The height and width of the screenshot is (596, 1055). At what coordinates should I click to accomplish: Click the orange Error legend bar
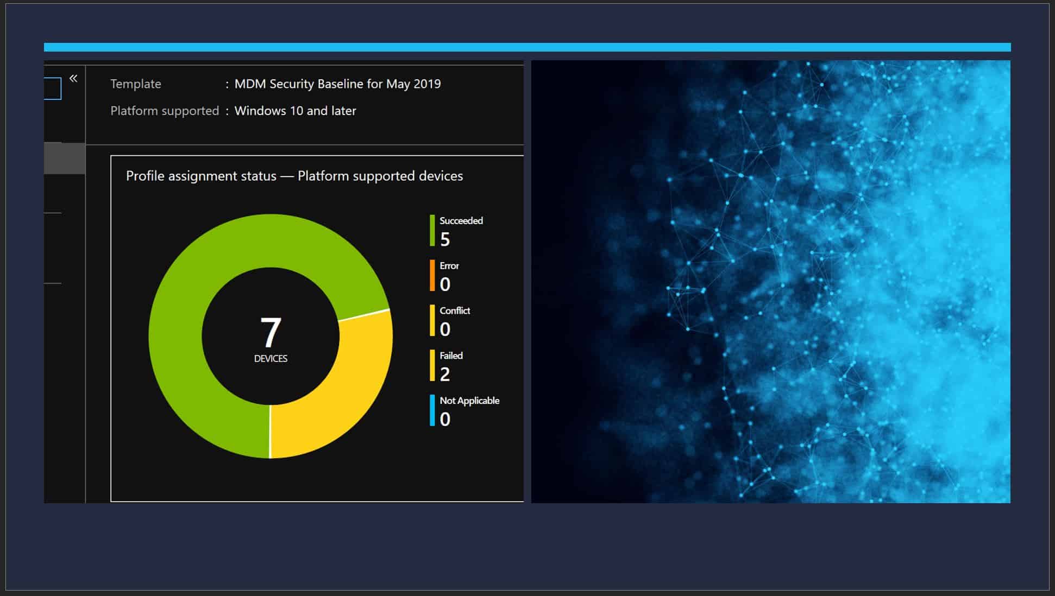432,274
